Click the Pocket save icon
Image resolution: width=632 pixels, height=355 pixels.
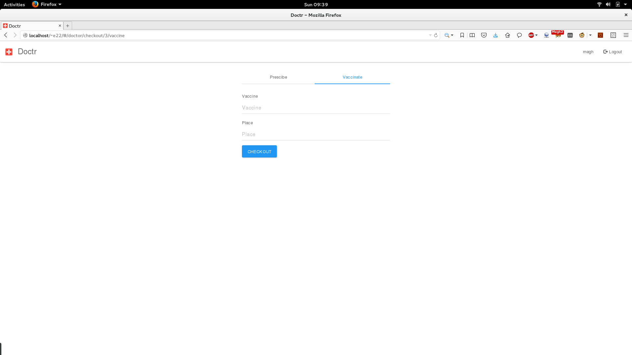484,35
